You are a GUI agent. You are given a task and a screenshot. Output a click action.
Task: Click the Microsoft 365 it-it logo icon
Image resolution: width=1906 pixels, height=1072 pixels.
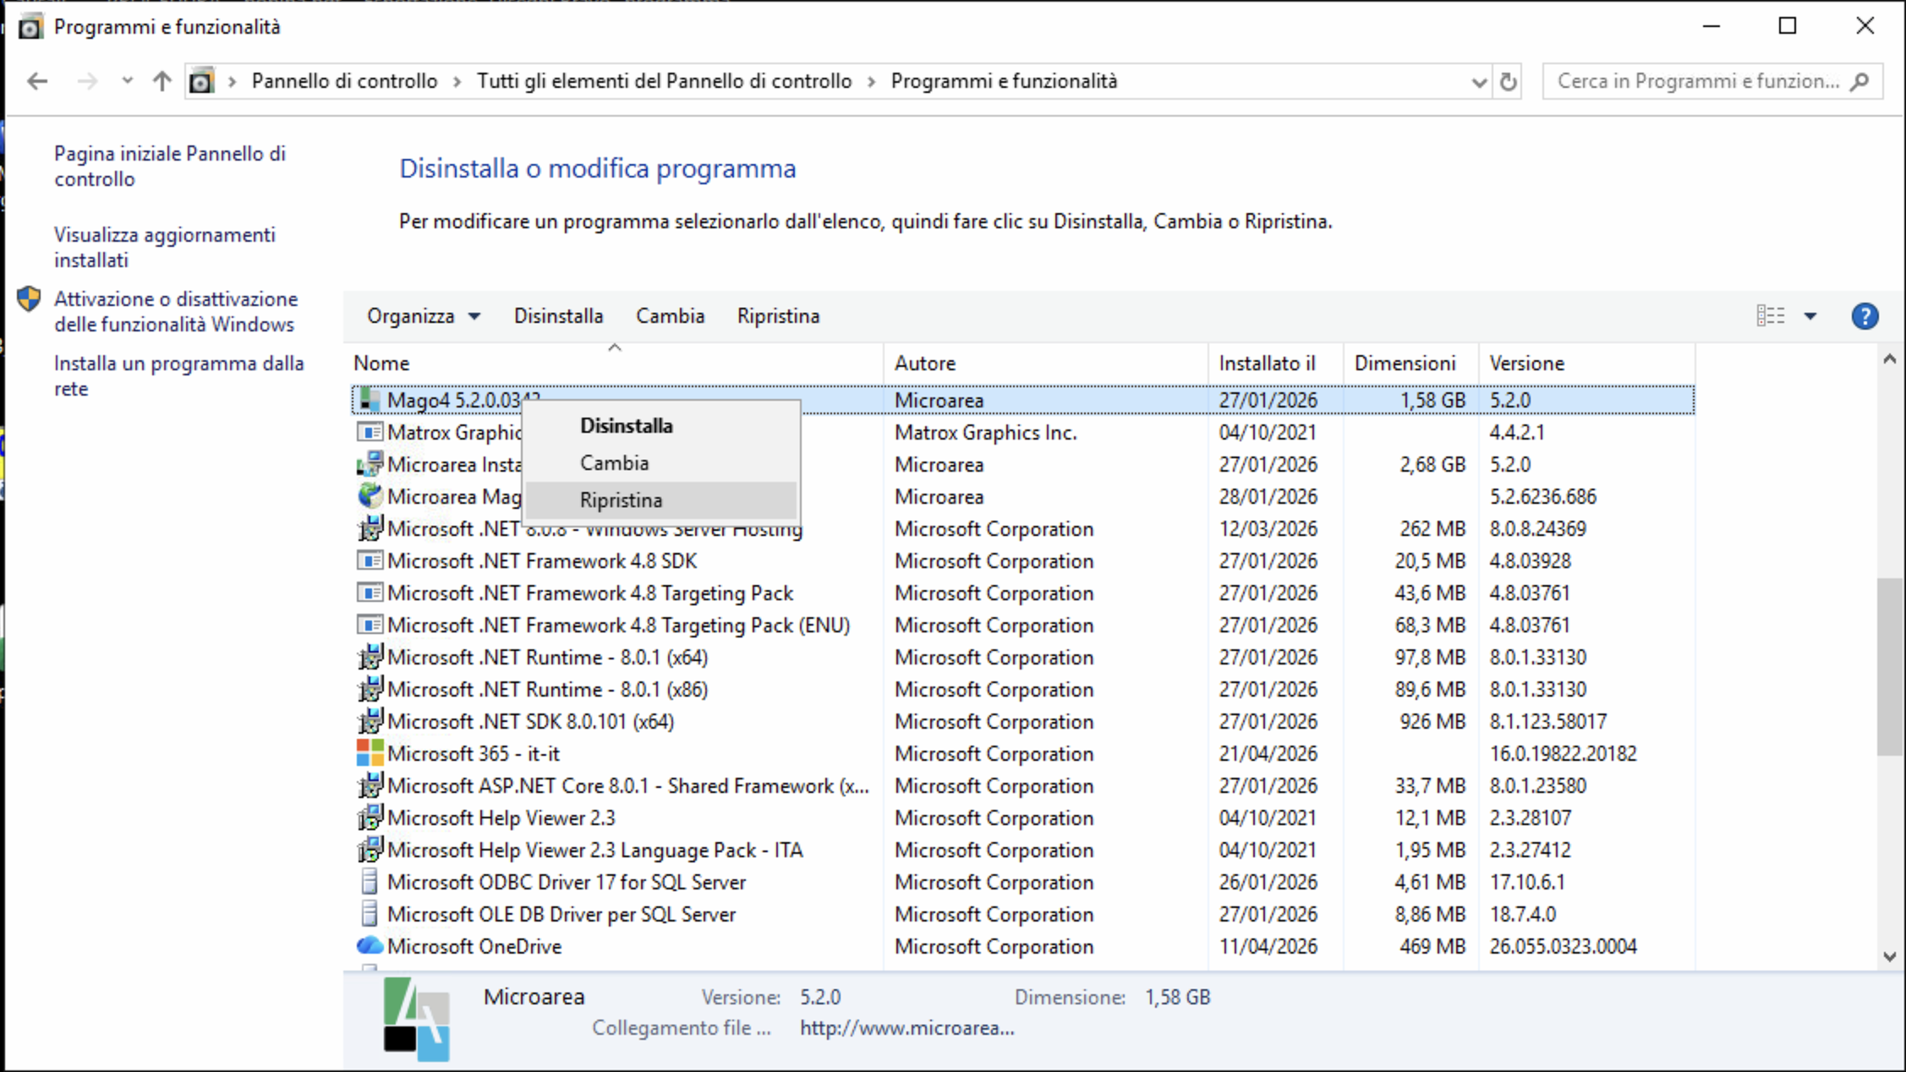[x=370, y=753]
